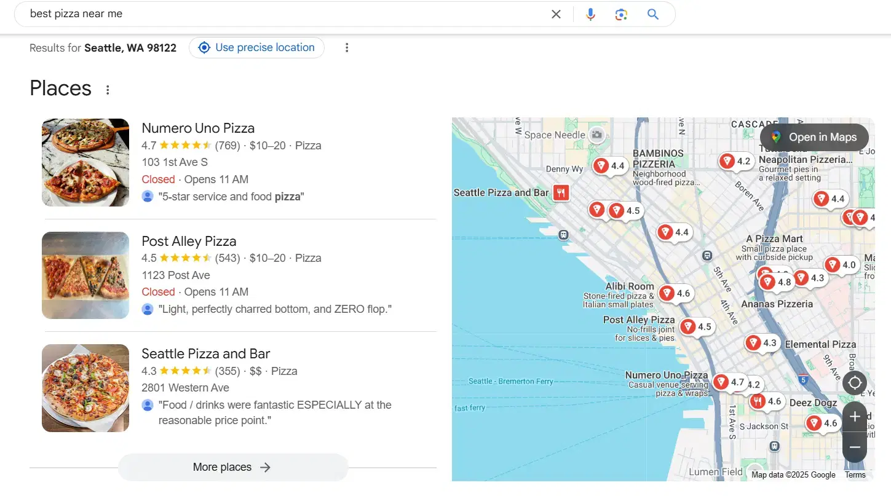Open the Numero Uno Pizza photo thumbnail
This screenshot has height=496, width=891.
(85, 162)
